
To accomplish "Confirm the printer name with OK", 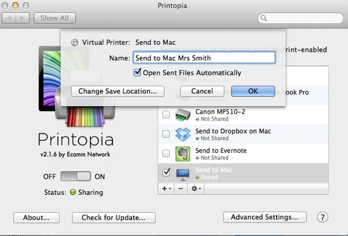I will (x=253, y=91).
